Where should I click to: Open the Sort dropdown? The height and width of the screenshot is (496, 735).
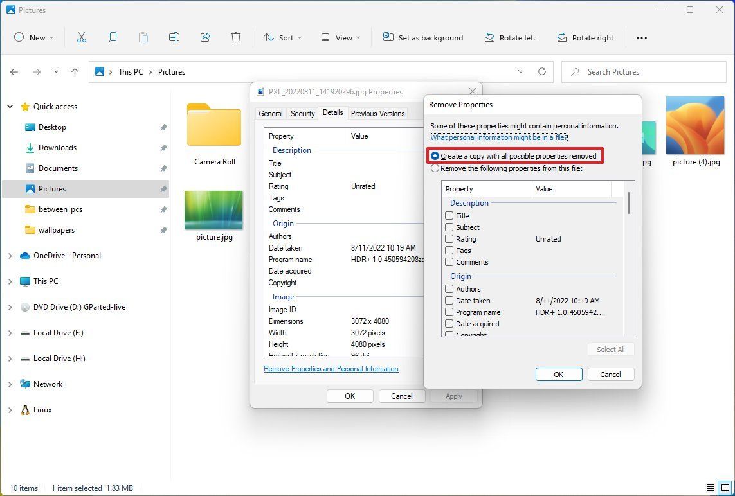283,37
